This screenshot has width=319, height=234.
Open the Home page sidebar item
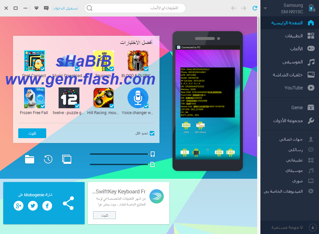(290, 23)
